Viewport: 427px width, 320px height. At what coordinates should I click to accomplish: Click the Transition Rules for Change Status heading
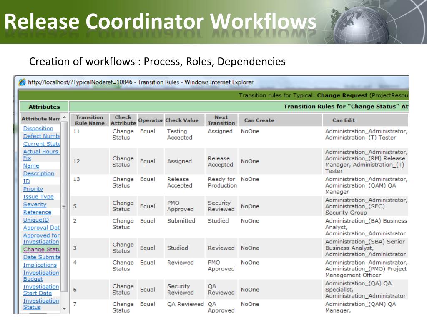pyautogui.click(x=346, y=106)
